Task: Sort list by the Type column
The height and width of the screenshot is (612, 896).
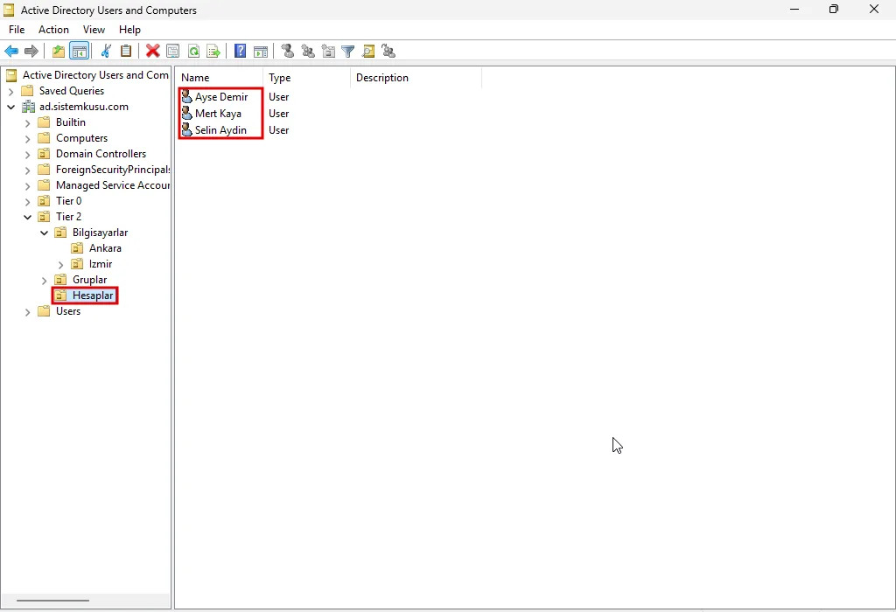Action: coord(307,78)
